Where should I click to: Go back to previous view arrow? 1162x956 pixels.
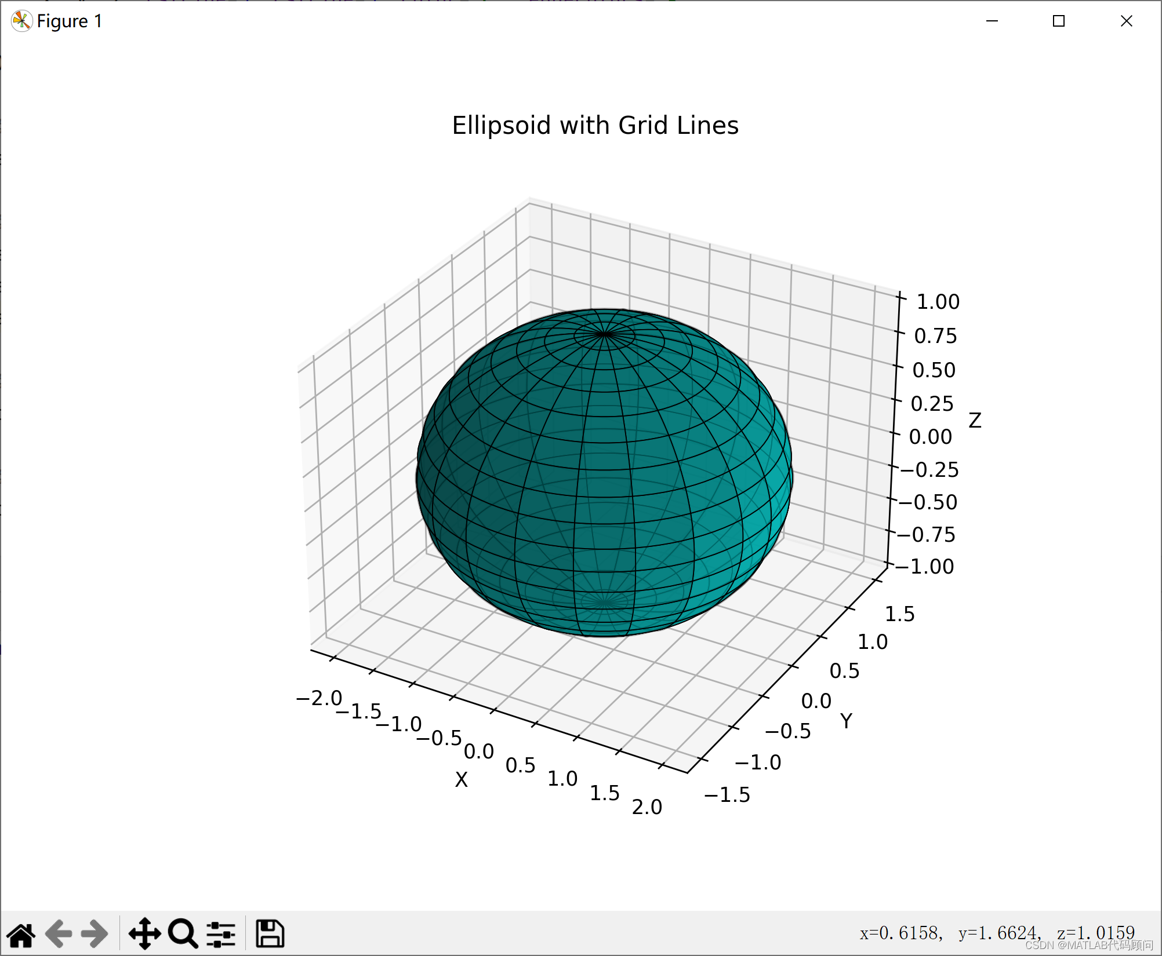(x=59, y=933)
